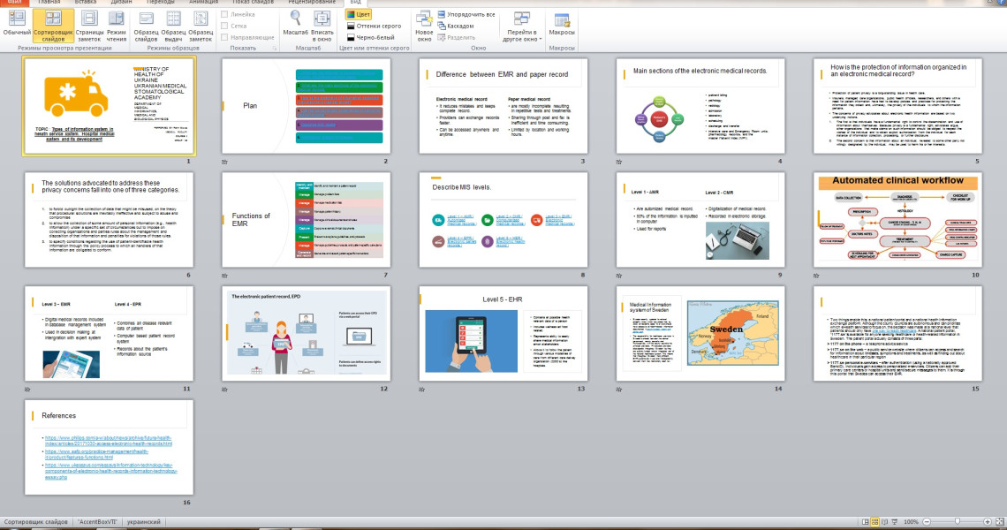Click zoom level 100% button

[x=911, y=522]
